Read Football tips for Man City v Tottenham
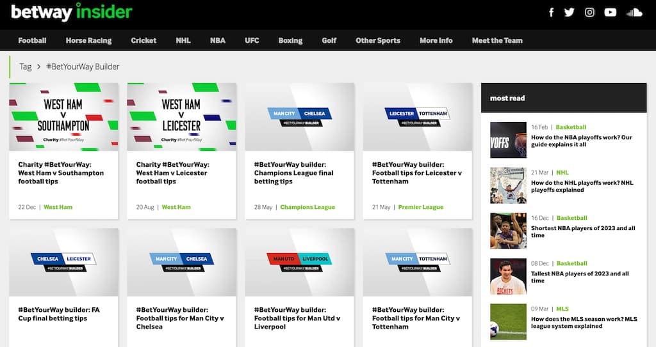This screenshot has width=656, height=347. [416, 318]
